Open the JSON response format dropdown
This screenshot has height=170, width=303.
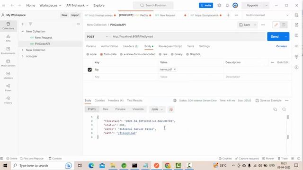[157, 109]
